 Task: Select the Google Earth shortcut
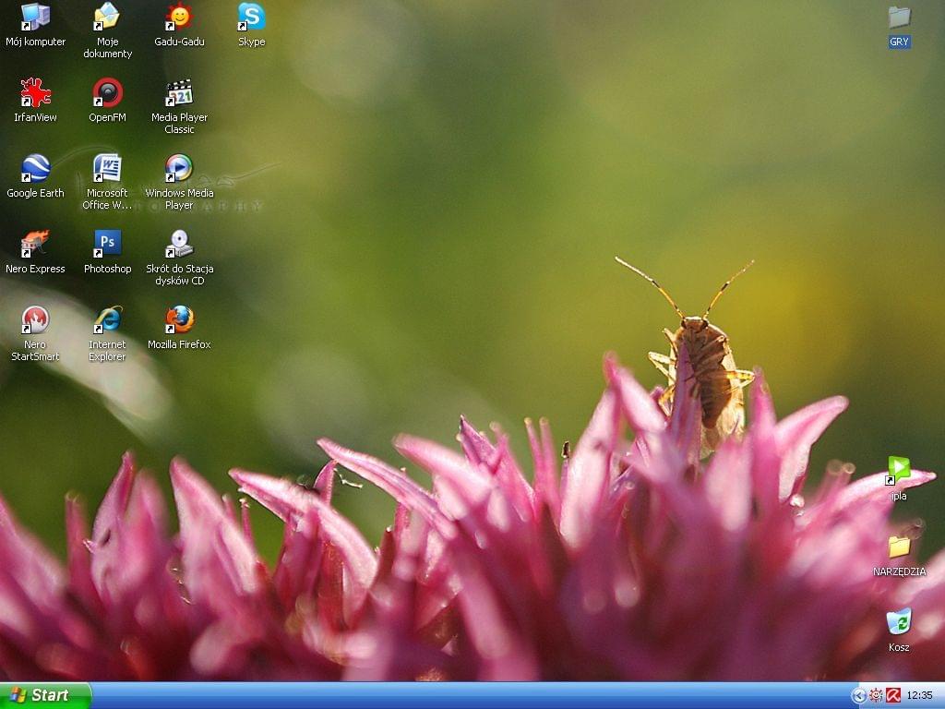(x=36, y=168)
